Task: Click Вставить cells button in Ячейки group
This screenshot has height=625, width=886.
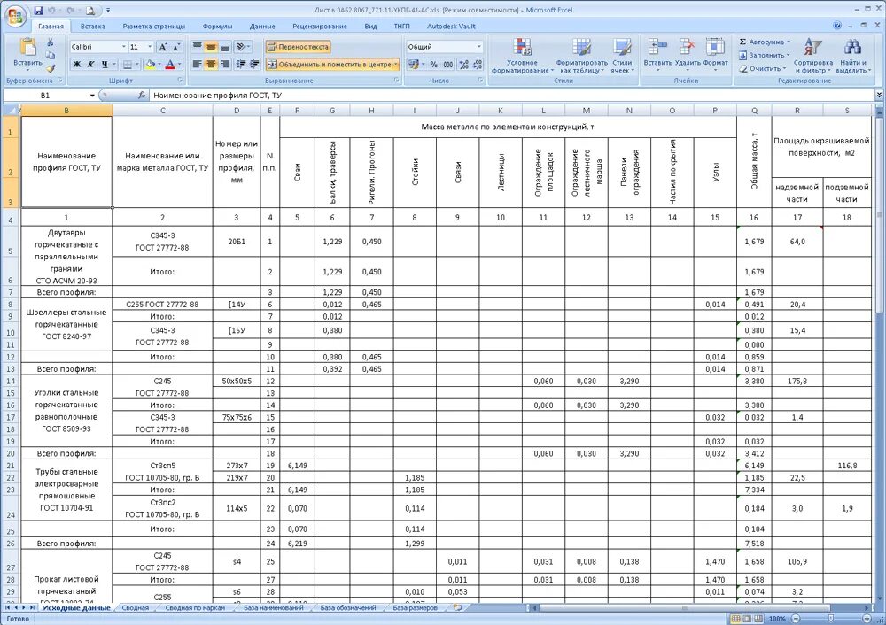Action: (x=657, y=54)
